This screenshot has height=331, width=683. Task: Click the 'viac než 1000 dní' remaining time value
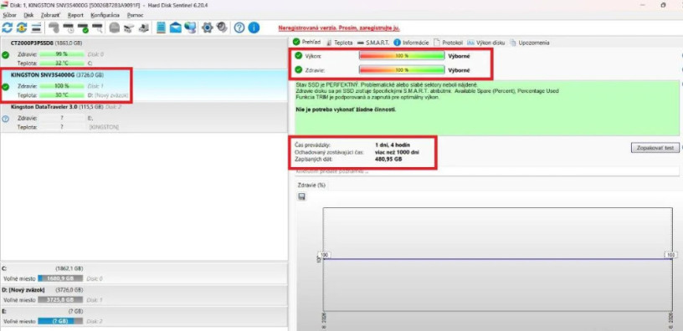(x=398, y=152)
